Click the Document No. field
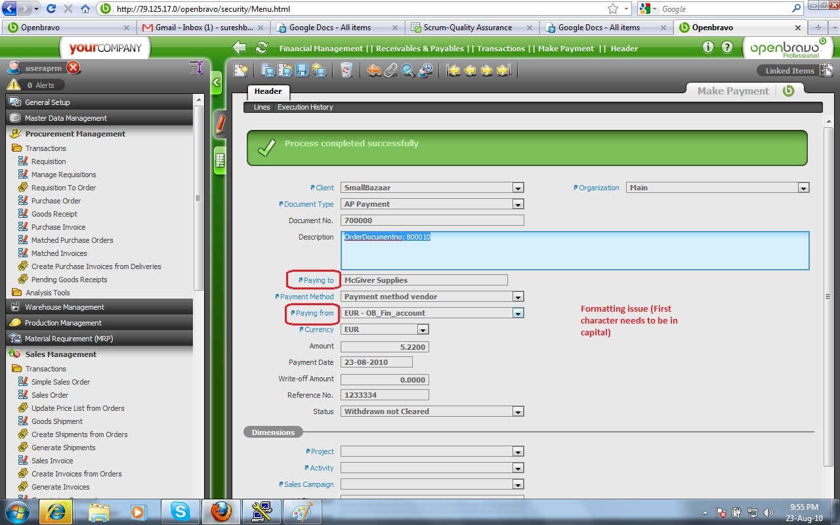This screenshot has height=525, width=840. pos(432,220)
